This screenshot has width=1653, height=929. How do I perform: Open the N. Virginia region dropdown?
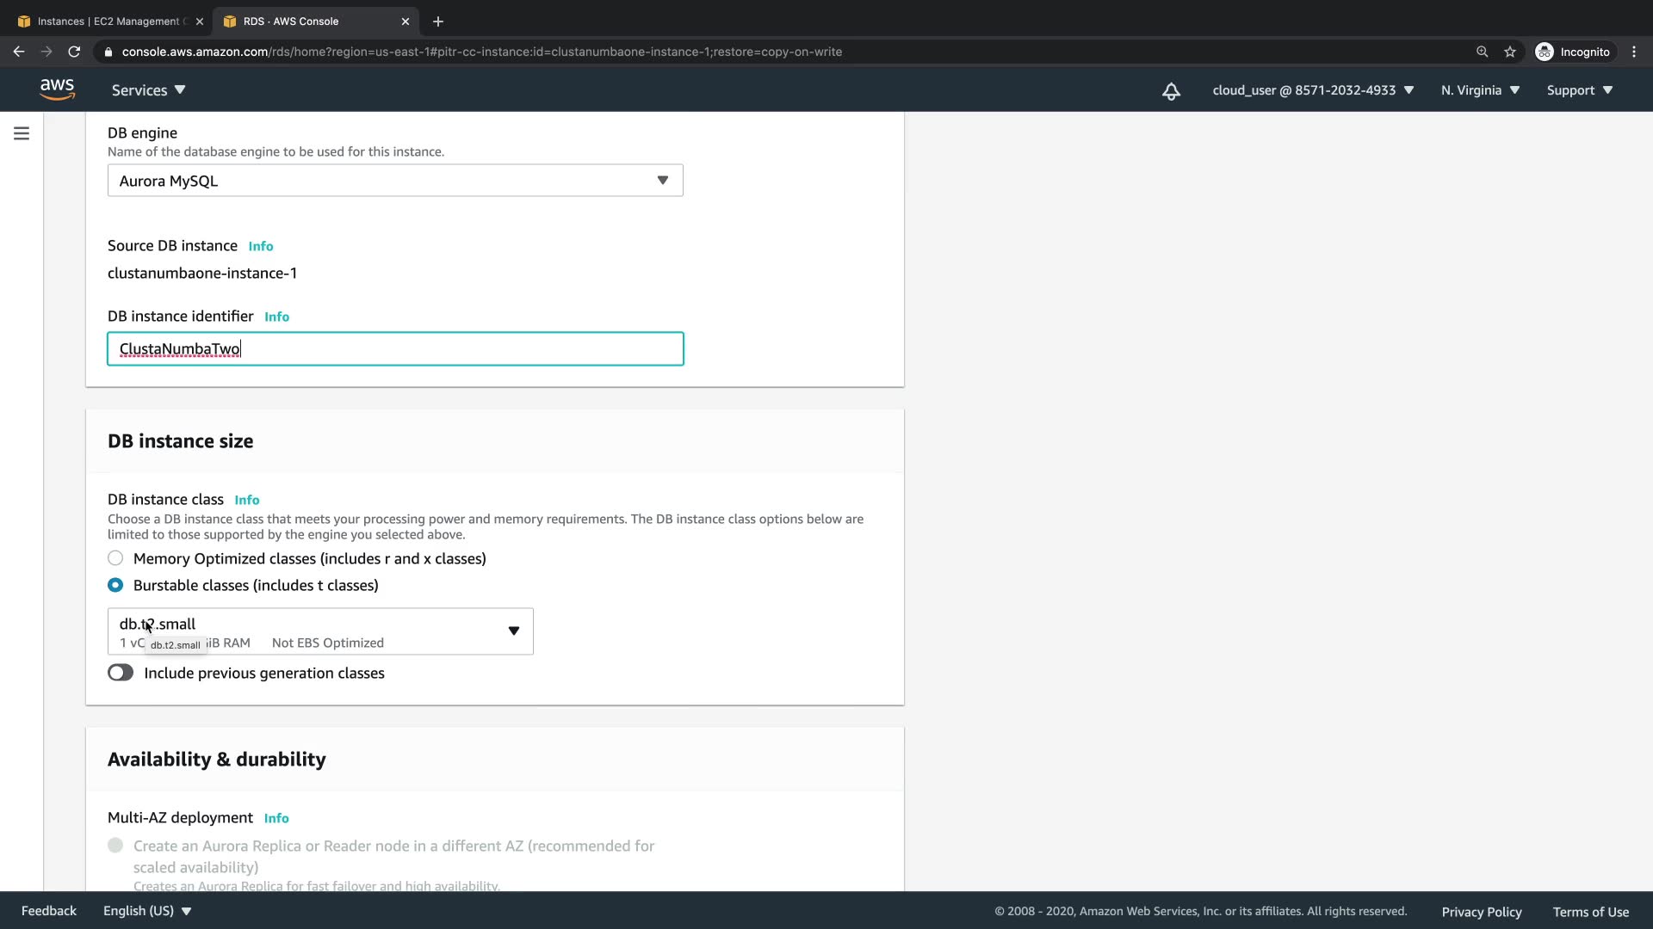(1480, 90)
